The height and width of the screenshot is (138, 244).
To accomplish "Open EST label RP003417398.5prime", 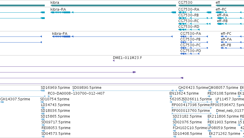I will coord(191,105).
